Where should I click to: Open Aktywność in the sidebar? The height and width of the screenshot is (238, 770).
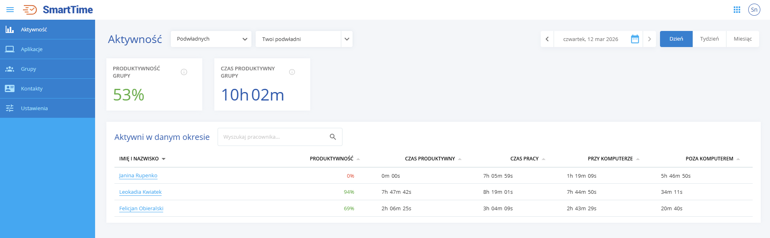(48, 29)
